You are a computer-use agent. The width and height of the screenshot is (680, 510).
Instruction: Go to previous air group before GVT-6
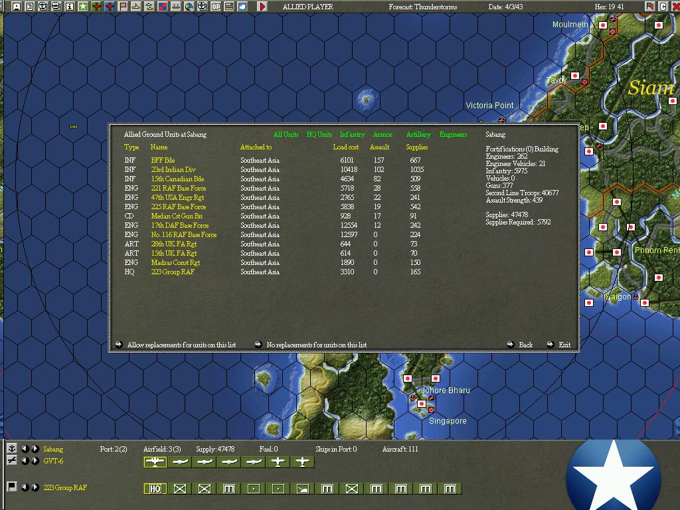pos(25,461)
